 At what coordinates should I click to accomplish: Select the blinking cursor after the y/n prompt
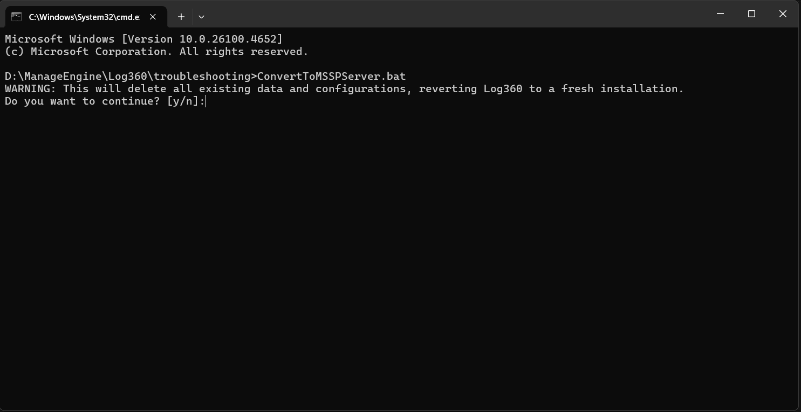(x=205, y=101)
